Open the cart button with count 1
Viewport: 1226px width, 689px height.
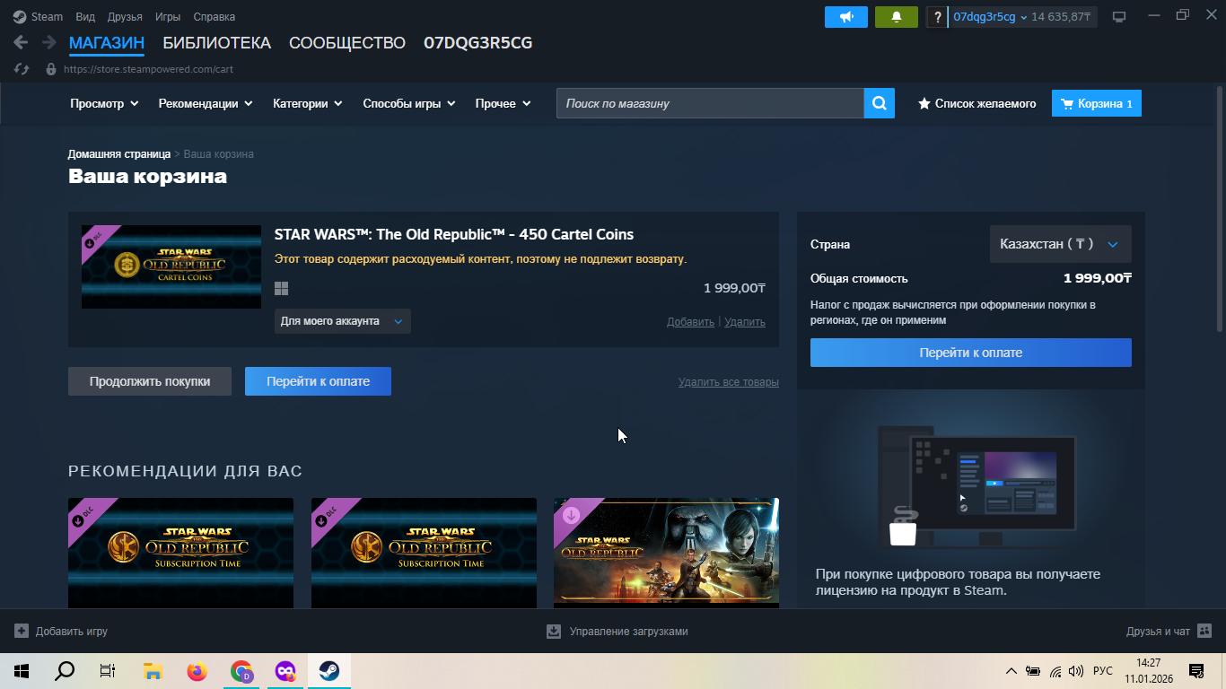point(1097,103)
